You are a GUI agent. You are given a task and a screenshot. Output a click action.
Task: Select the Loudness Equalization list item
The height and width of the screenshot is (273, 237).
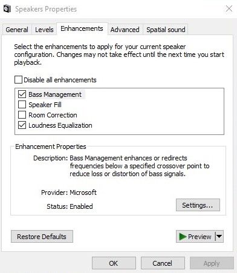coord(60,125)
